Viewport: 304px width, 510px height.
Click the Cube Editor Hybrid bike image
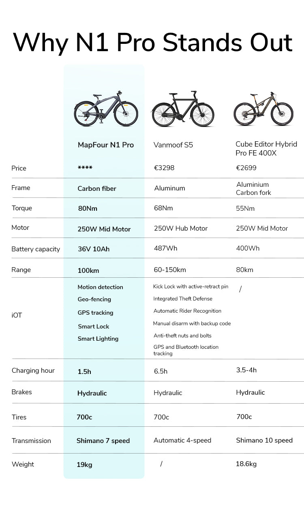pyautogui.click(x=263, y=108)
